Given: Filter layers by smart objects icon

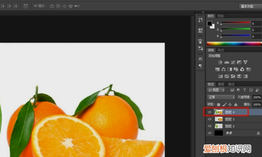Looking at the screenshot, I should coord(257,90).
